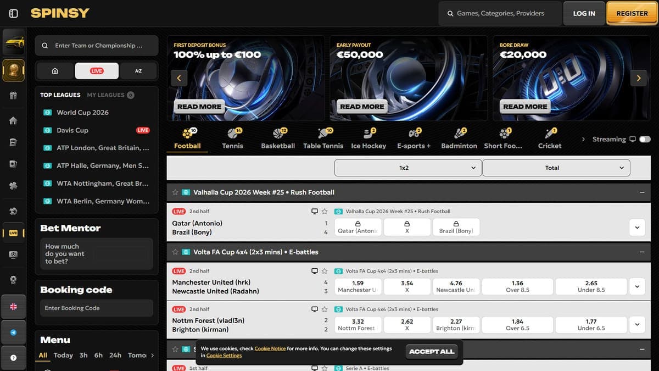Accept all cookies

[x=432, y=352]
